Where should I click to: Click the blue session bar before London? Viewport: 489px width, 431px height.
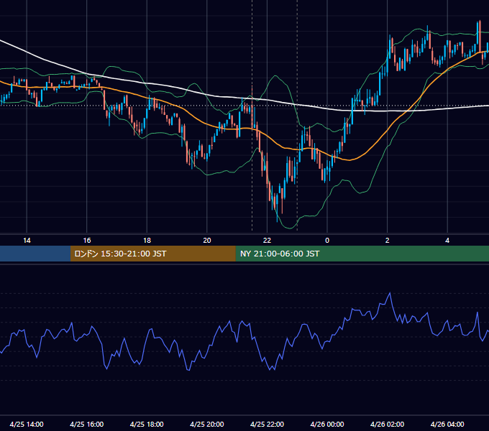pos(35,254)
